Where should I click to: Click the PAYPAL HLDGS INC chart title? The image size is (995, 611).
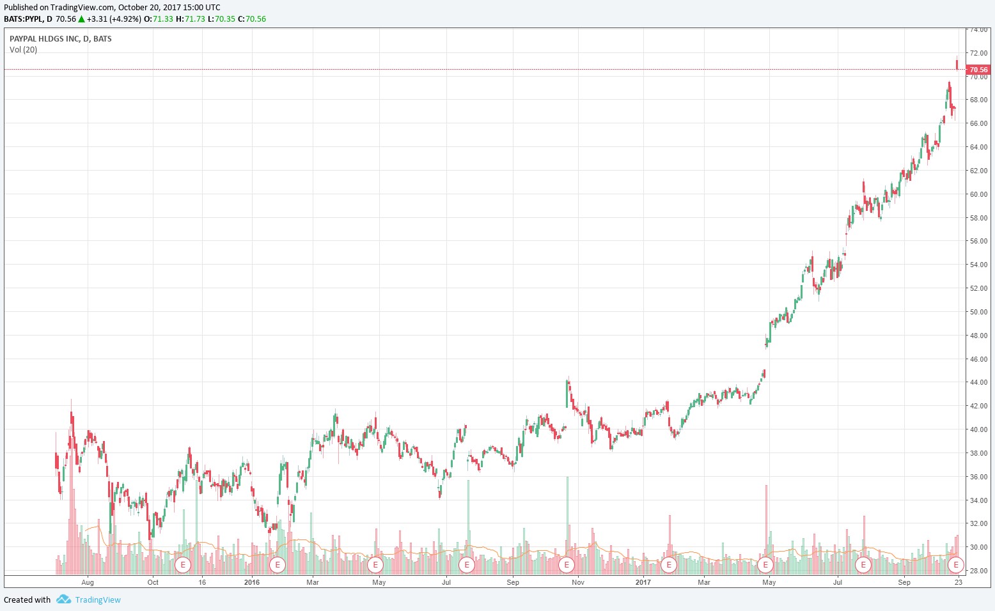tap(60, 39)
